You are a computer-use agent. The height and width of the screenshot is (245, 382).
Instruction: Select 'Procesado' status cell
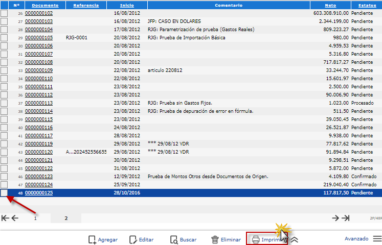coord(362,103)
